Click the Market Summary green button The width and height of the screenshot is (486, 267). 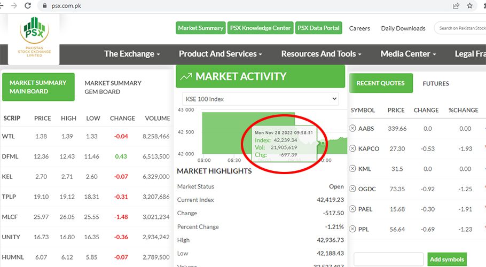[x=200, y=28]
